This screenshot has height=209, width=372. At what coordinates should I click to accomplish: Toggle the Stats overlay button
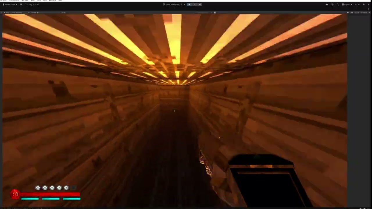point(357,12)
